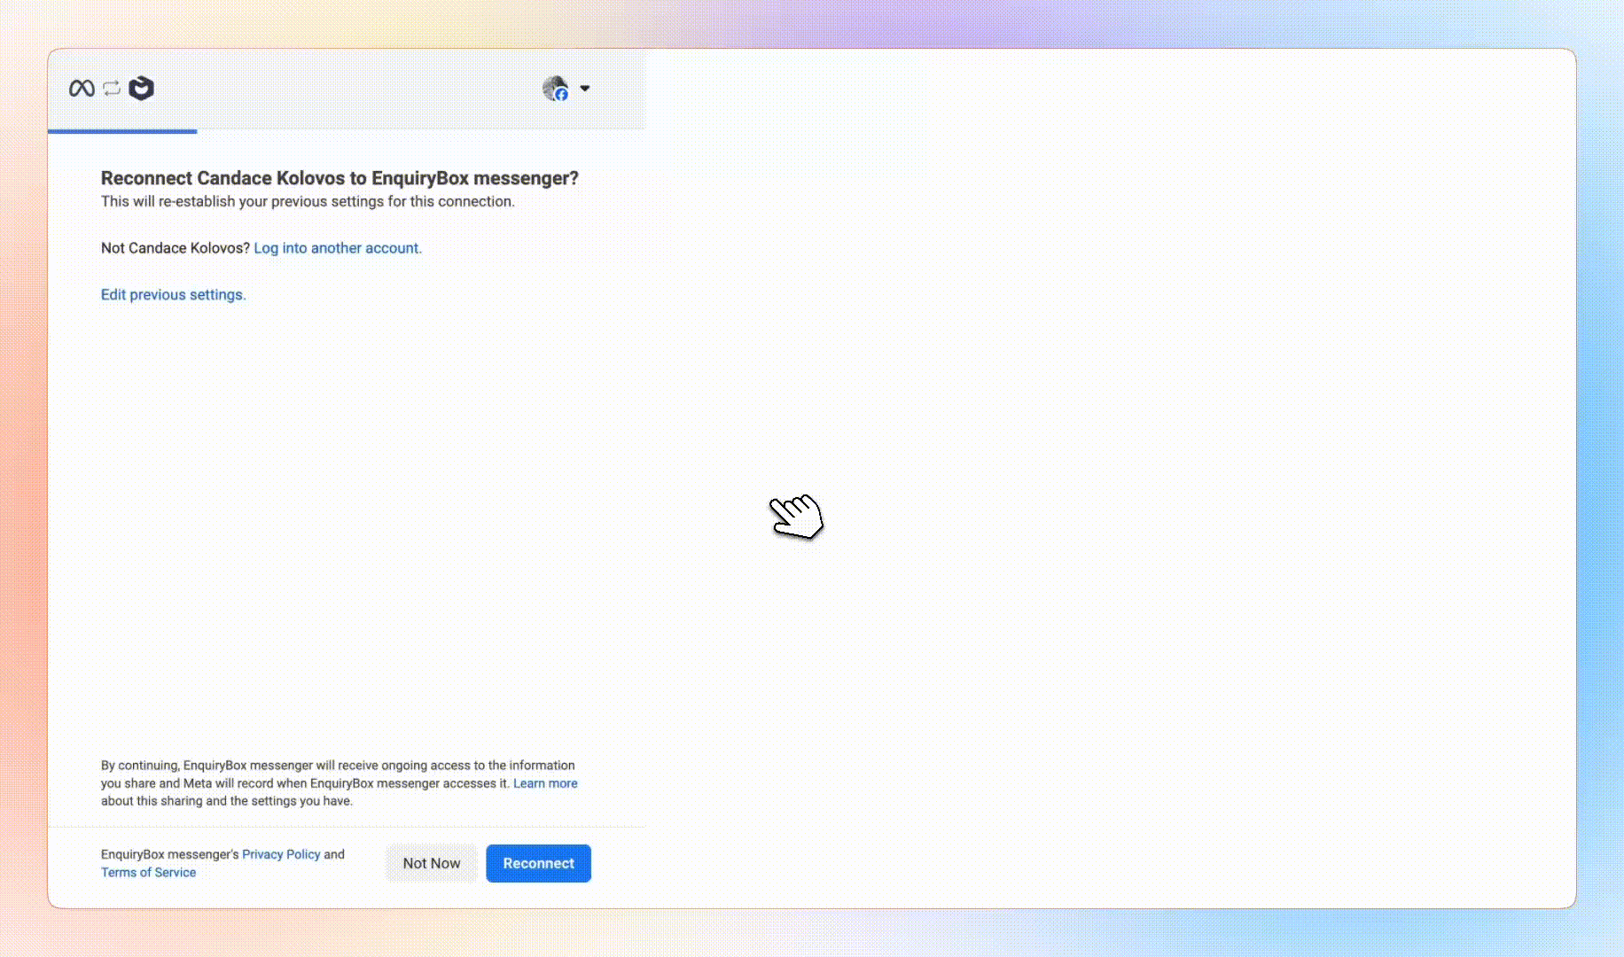Image resolution: width=1624 pixels, height=957 pixels.
Task: Open the account dropdown arrow
Action: [585, 89]
